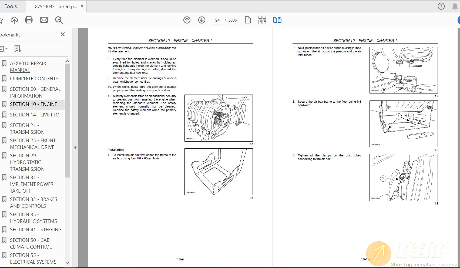The image size is (460, 268).
Task: Select the SECTION 10 - ENGINE bookmark
Action: [33, 104]
